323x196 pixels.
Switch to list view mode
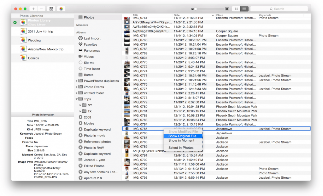(244, 8)
